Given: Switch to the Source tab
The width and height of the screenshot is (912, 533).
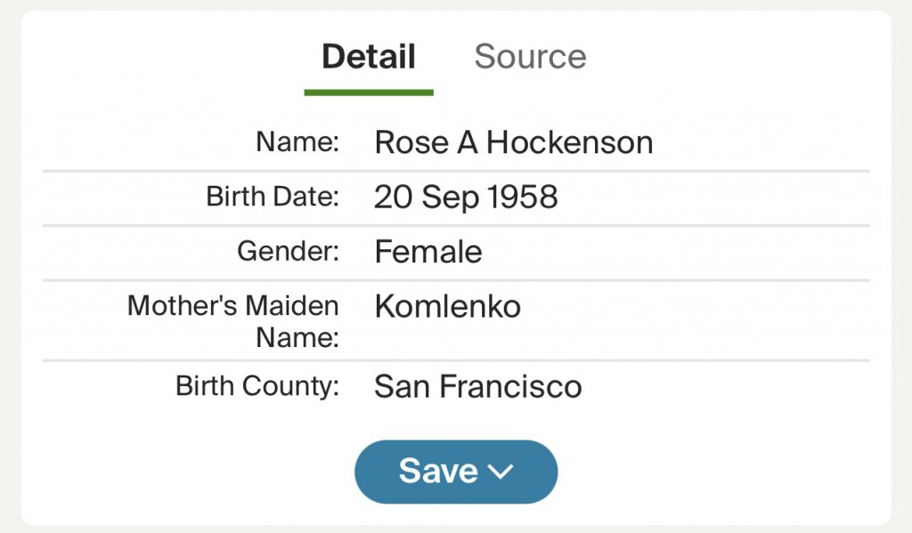Looking at the screenshot, I should coord(530,57).
